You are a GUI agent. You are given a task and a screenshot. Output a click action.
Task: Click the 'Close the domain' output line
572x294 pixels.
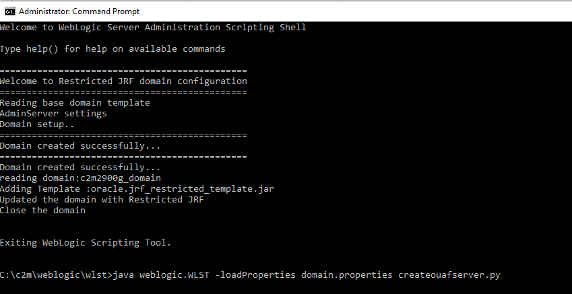coord(42,210)
